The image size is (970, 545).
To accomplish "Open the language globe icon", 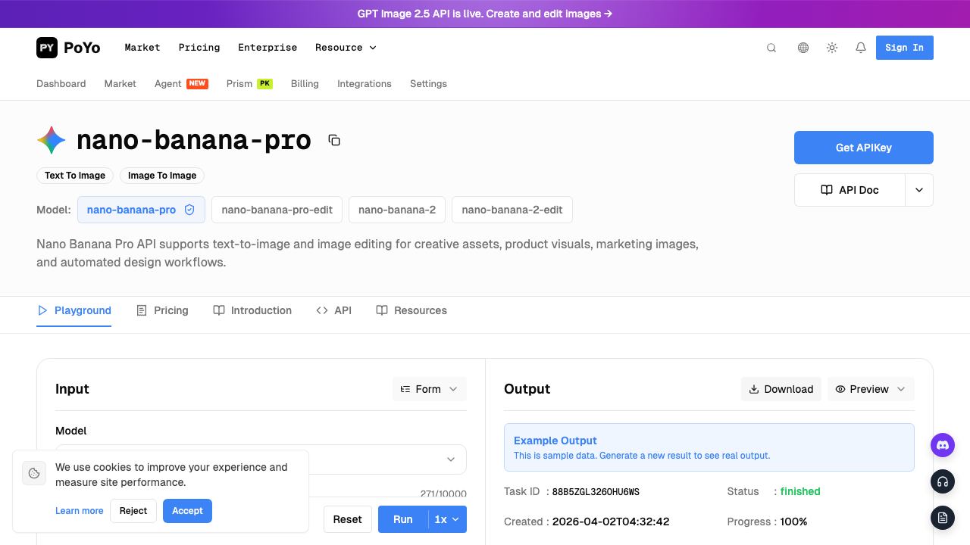I will pyautogui.click(x=803, y=48).
